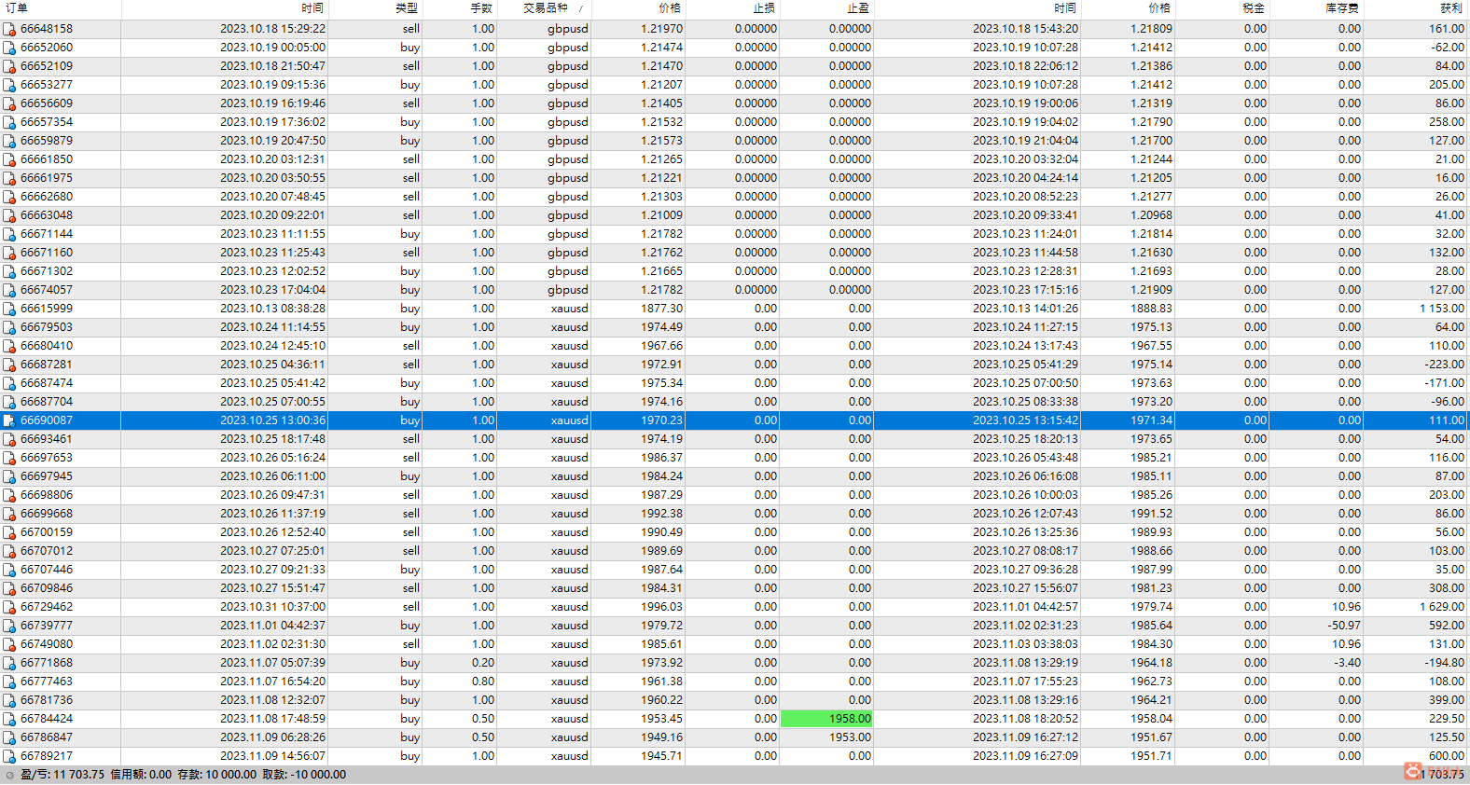Click the order icon beside 66784424
This screenshot has height=785, width=1470.
point(9,719)
